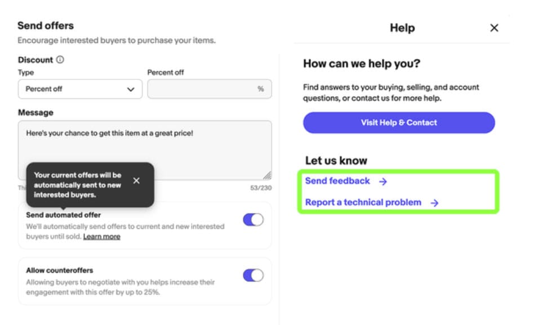Image resolution: width=534 pixels, height=325 pixels.
Task: Close the Help panel
Action: tap(494, 28)
